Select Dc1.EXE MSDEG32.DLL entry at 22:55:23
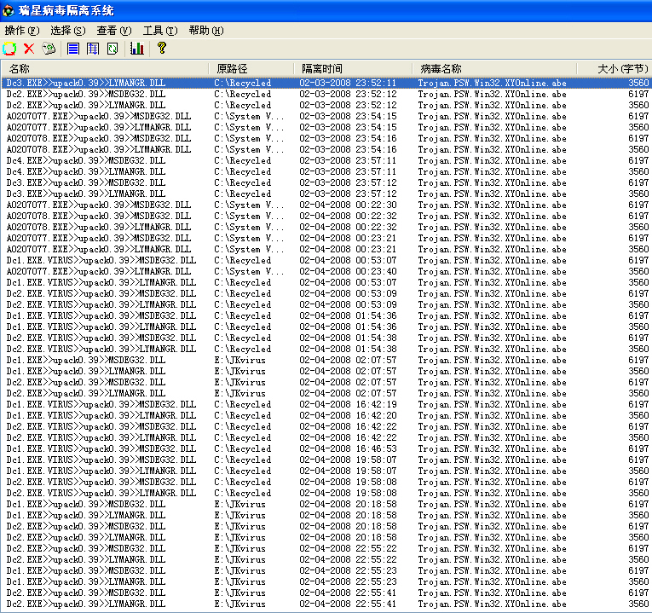 click(86, 570)
